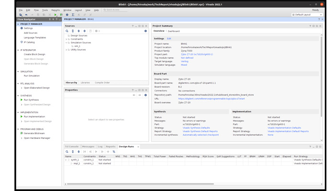Open the digilent.com board URL

pos(212,99)
